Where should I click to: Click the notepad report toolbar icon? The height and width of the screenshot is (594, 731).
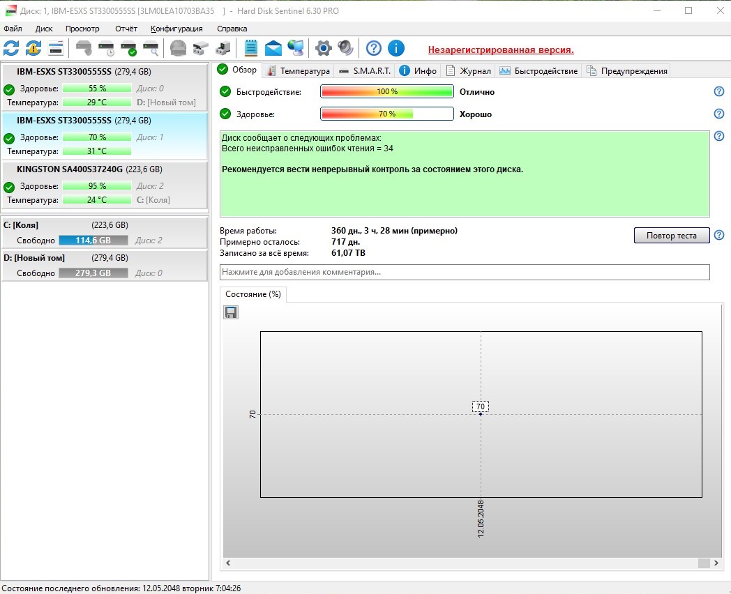point(251,48)
